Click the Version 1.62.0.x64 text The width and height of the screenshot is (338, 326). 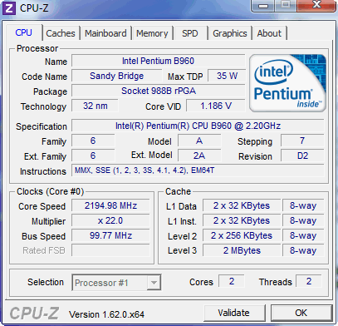tap(106, 314)
